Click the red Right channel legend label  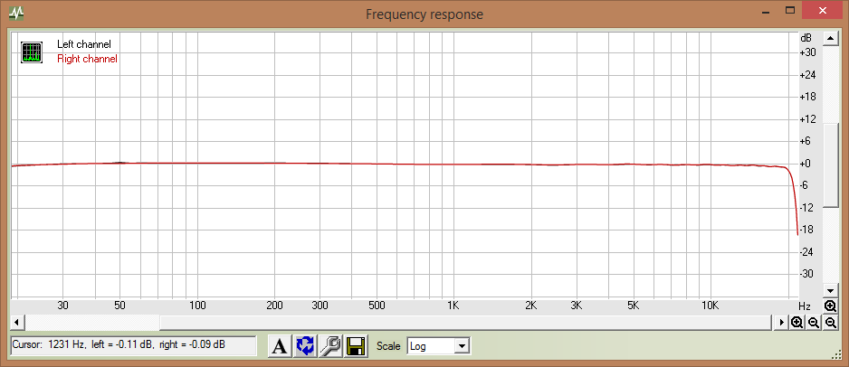coord(87,59)
